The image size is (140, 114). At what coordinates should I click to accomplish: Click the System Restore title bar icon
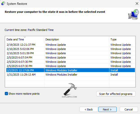click(3, 4)
